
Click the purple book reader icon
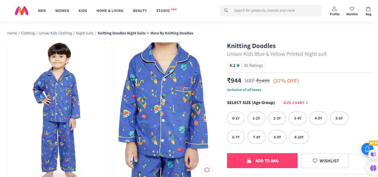click(x=373, y=154)
